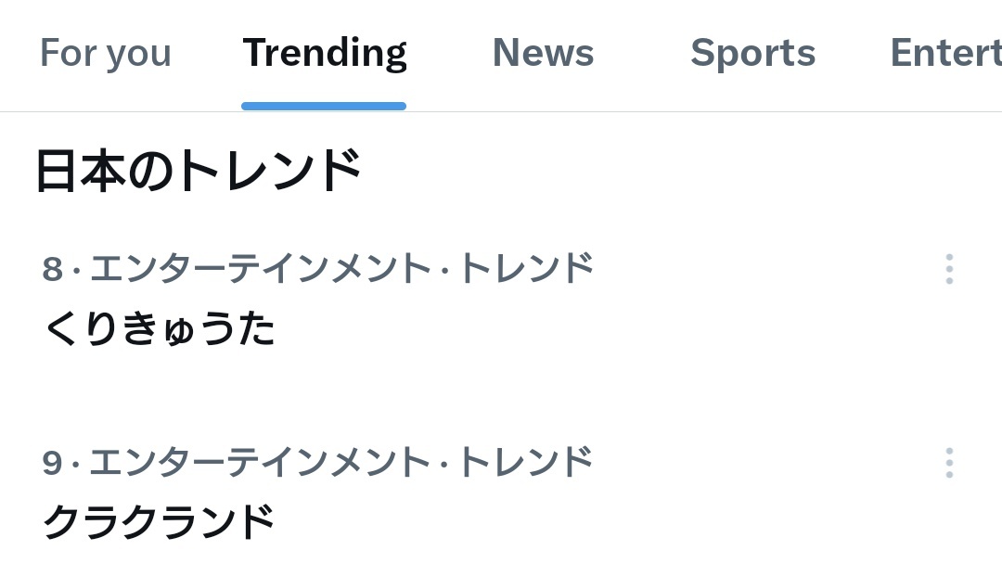The width and height of the screenshot is (1002, 563).
Task: Click the overflow icon for entertainment trend 8
Action: [x=949, y=269]
